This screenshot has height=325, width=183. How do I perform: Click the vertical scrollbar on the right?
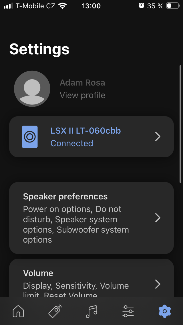click(180, 124)
